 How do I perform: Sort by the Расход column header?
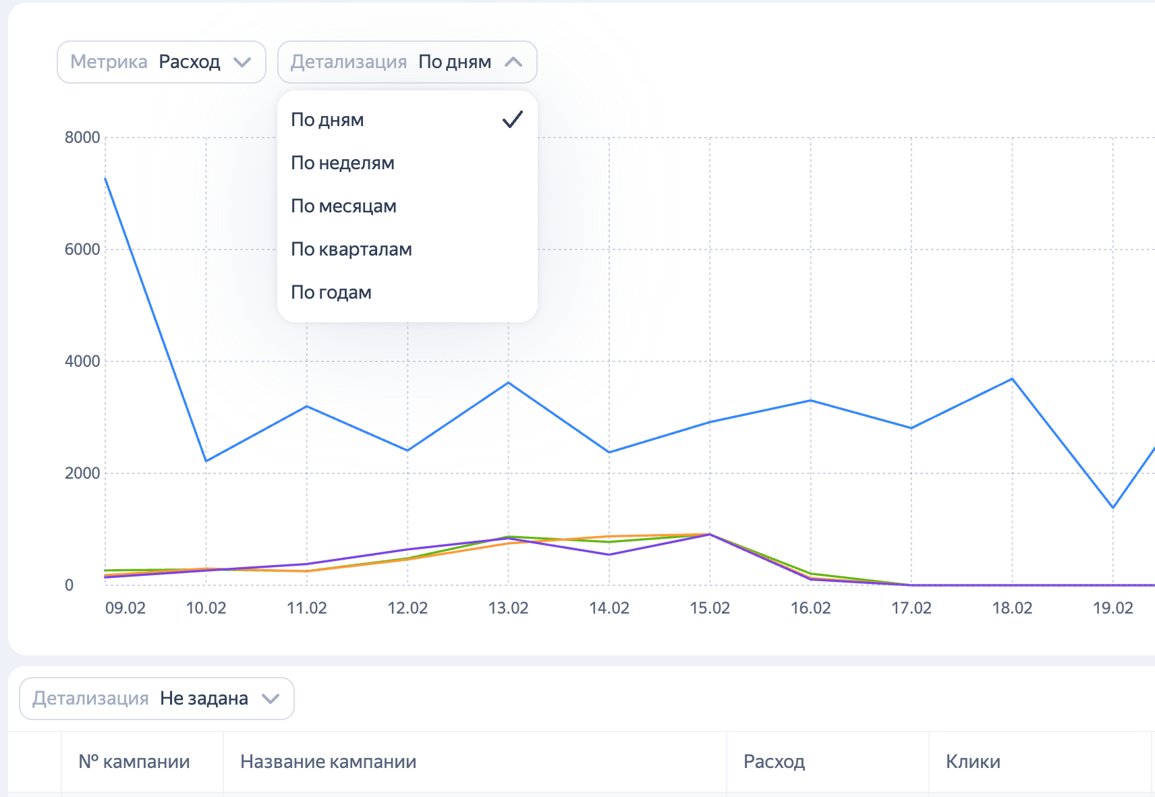(774, 762)
